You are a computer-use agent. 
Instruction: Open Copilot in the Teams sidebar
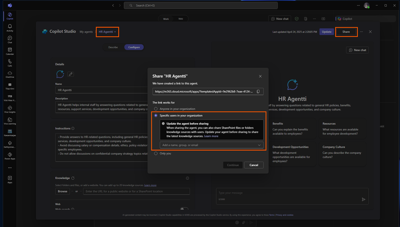(10, 16)
